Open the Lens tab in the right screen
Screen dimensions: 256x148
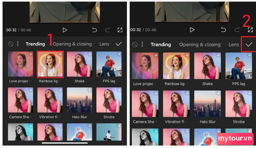click(234, 45)
